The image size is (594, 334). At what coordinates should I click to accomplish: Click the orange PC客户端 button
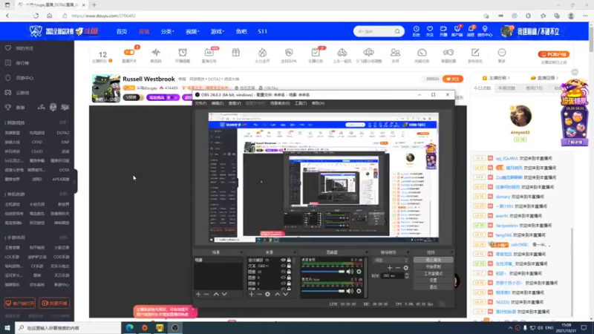tap(553, 54)
